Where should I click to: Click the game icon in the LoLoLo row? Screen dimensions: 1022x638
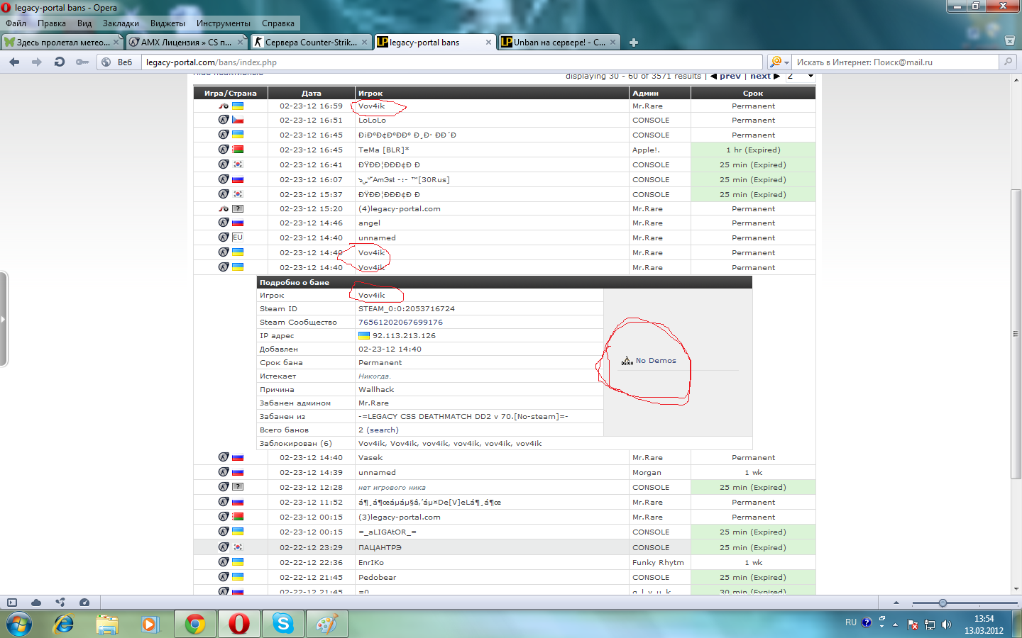point(224,120)
